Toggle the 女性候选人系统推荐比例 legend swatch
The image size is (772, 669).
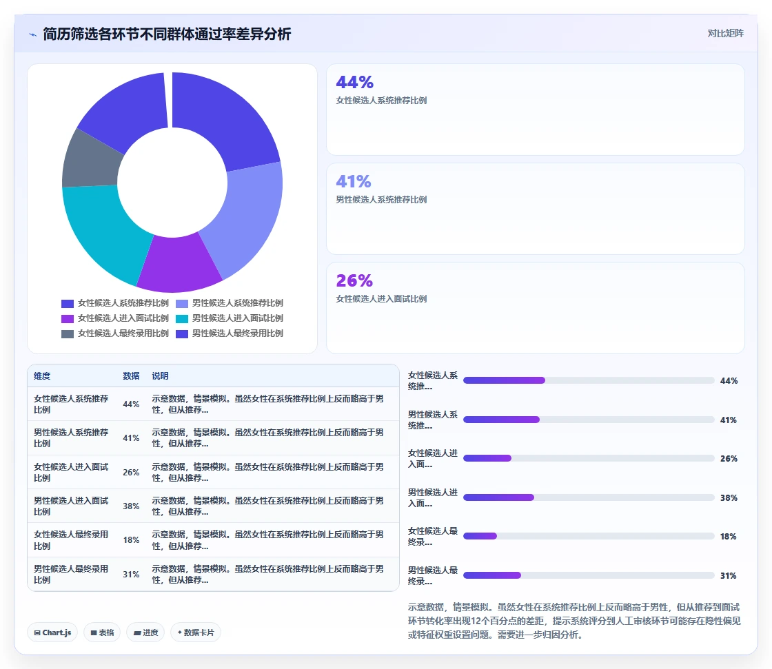(68, 304)
